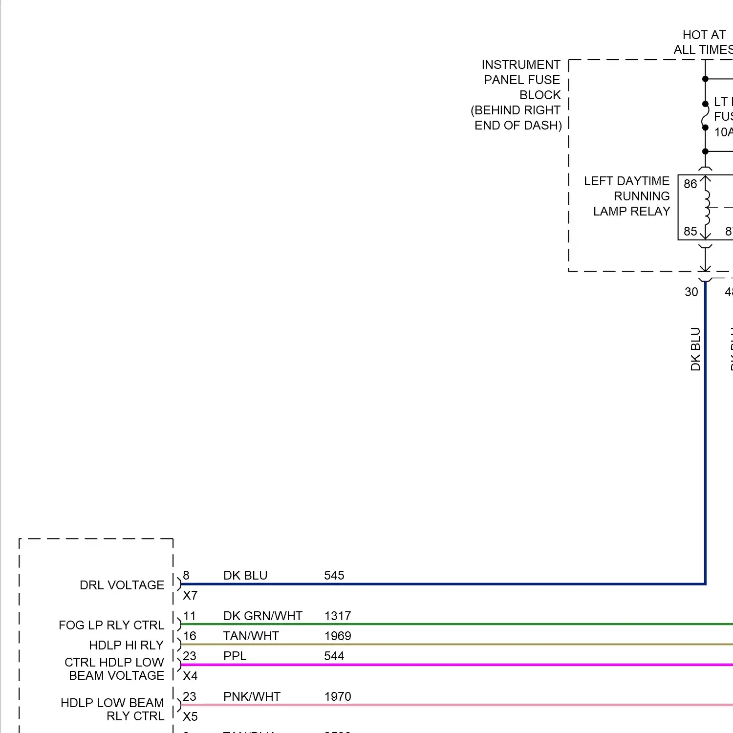Click the 'DK GRN/WHT' wire label

pyautogui.click(x=263, y=616)
